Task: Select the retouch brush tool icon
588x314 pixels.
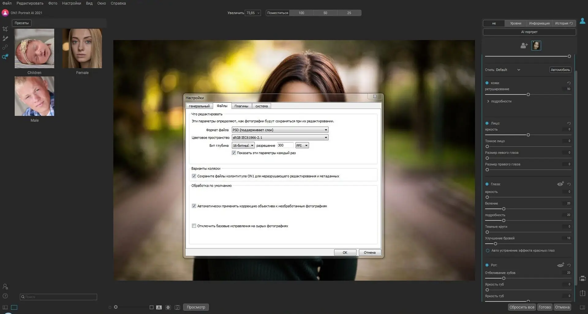Action: coord(5,38)
